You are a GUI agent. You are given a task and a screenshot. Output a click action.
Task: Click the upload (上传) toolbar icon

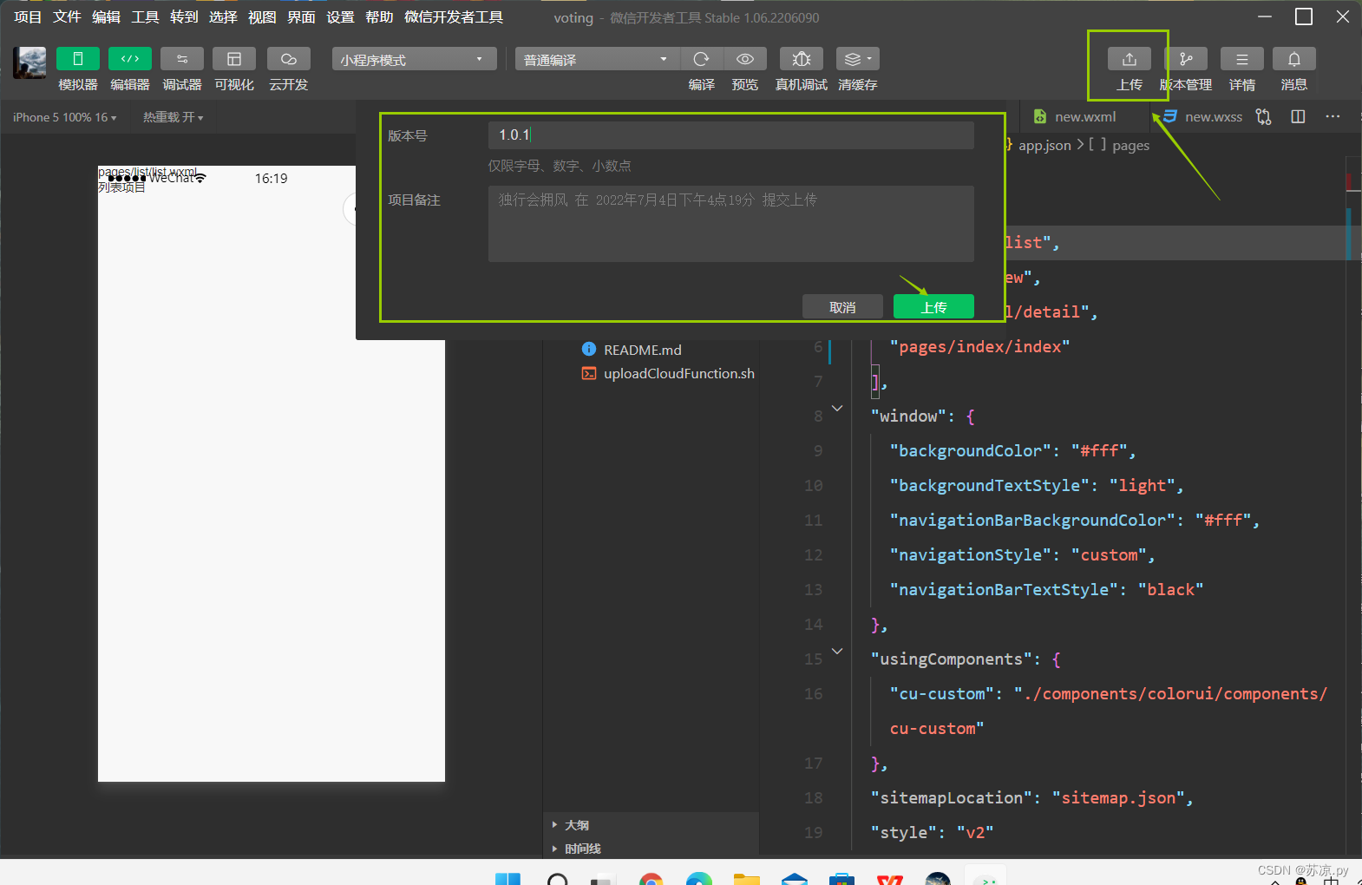[1130, 58]
